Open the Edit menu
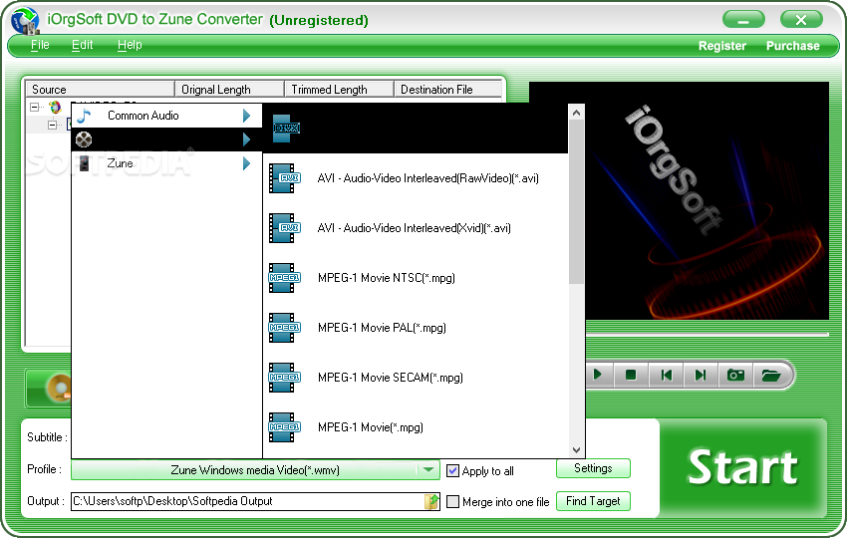 82,45
